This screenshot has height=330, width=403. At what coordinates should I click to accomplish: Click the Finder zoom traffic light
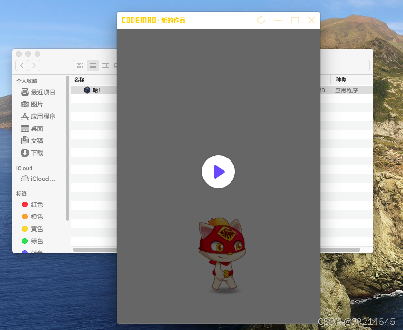click(x=37, y=54)
